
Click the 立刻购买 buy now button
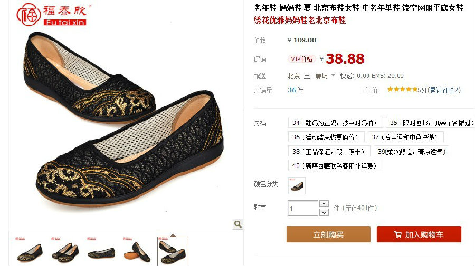point(328,234)
